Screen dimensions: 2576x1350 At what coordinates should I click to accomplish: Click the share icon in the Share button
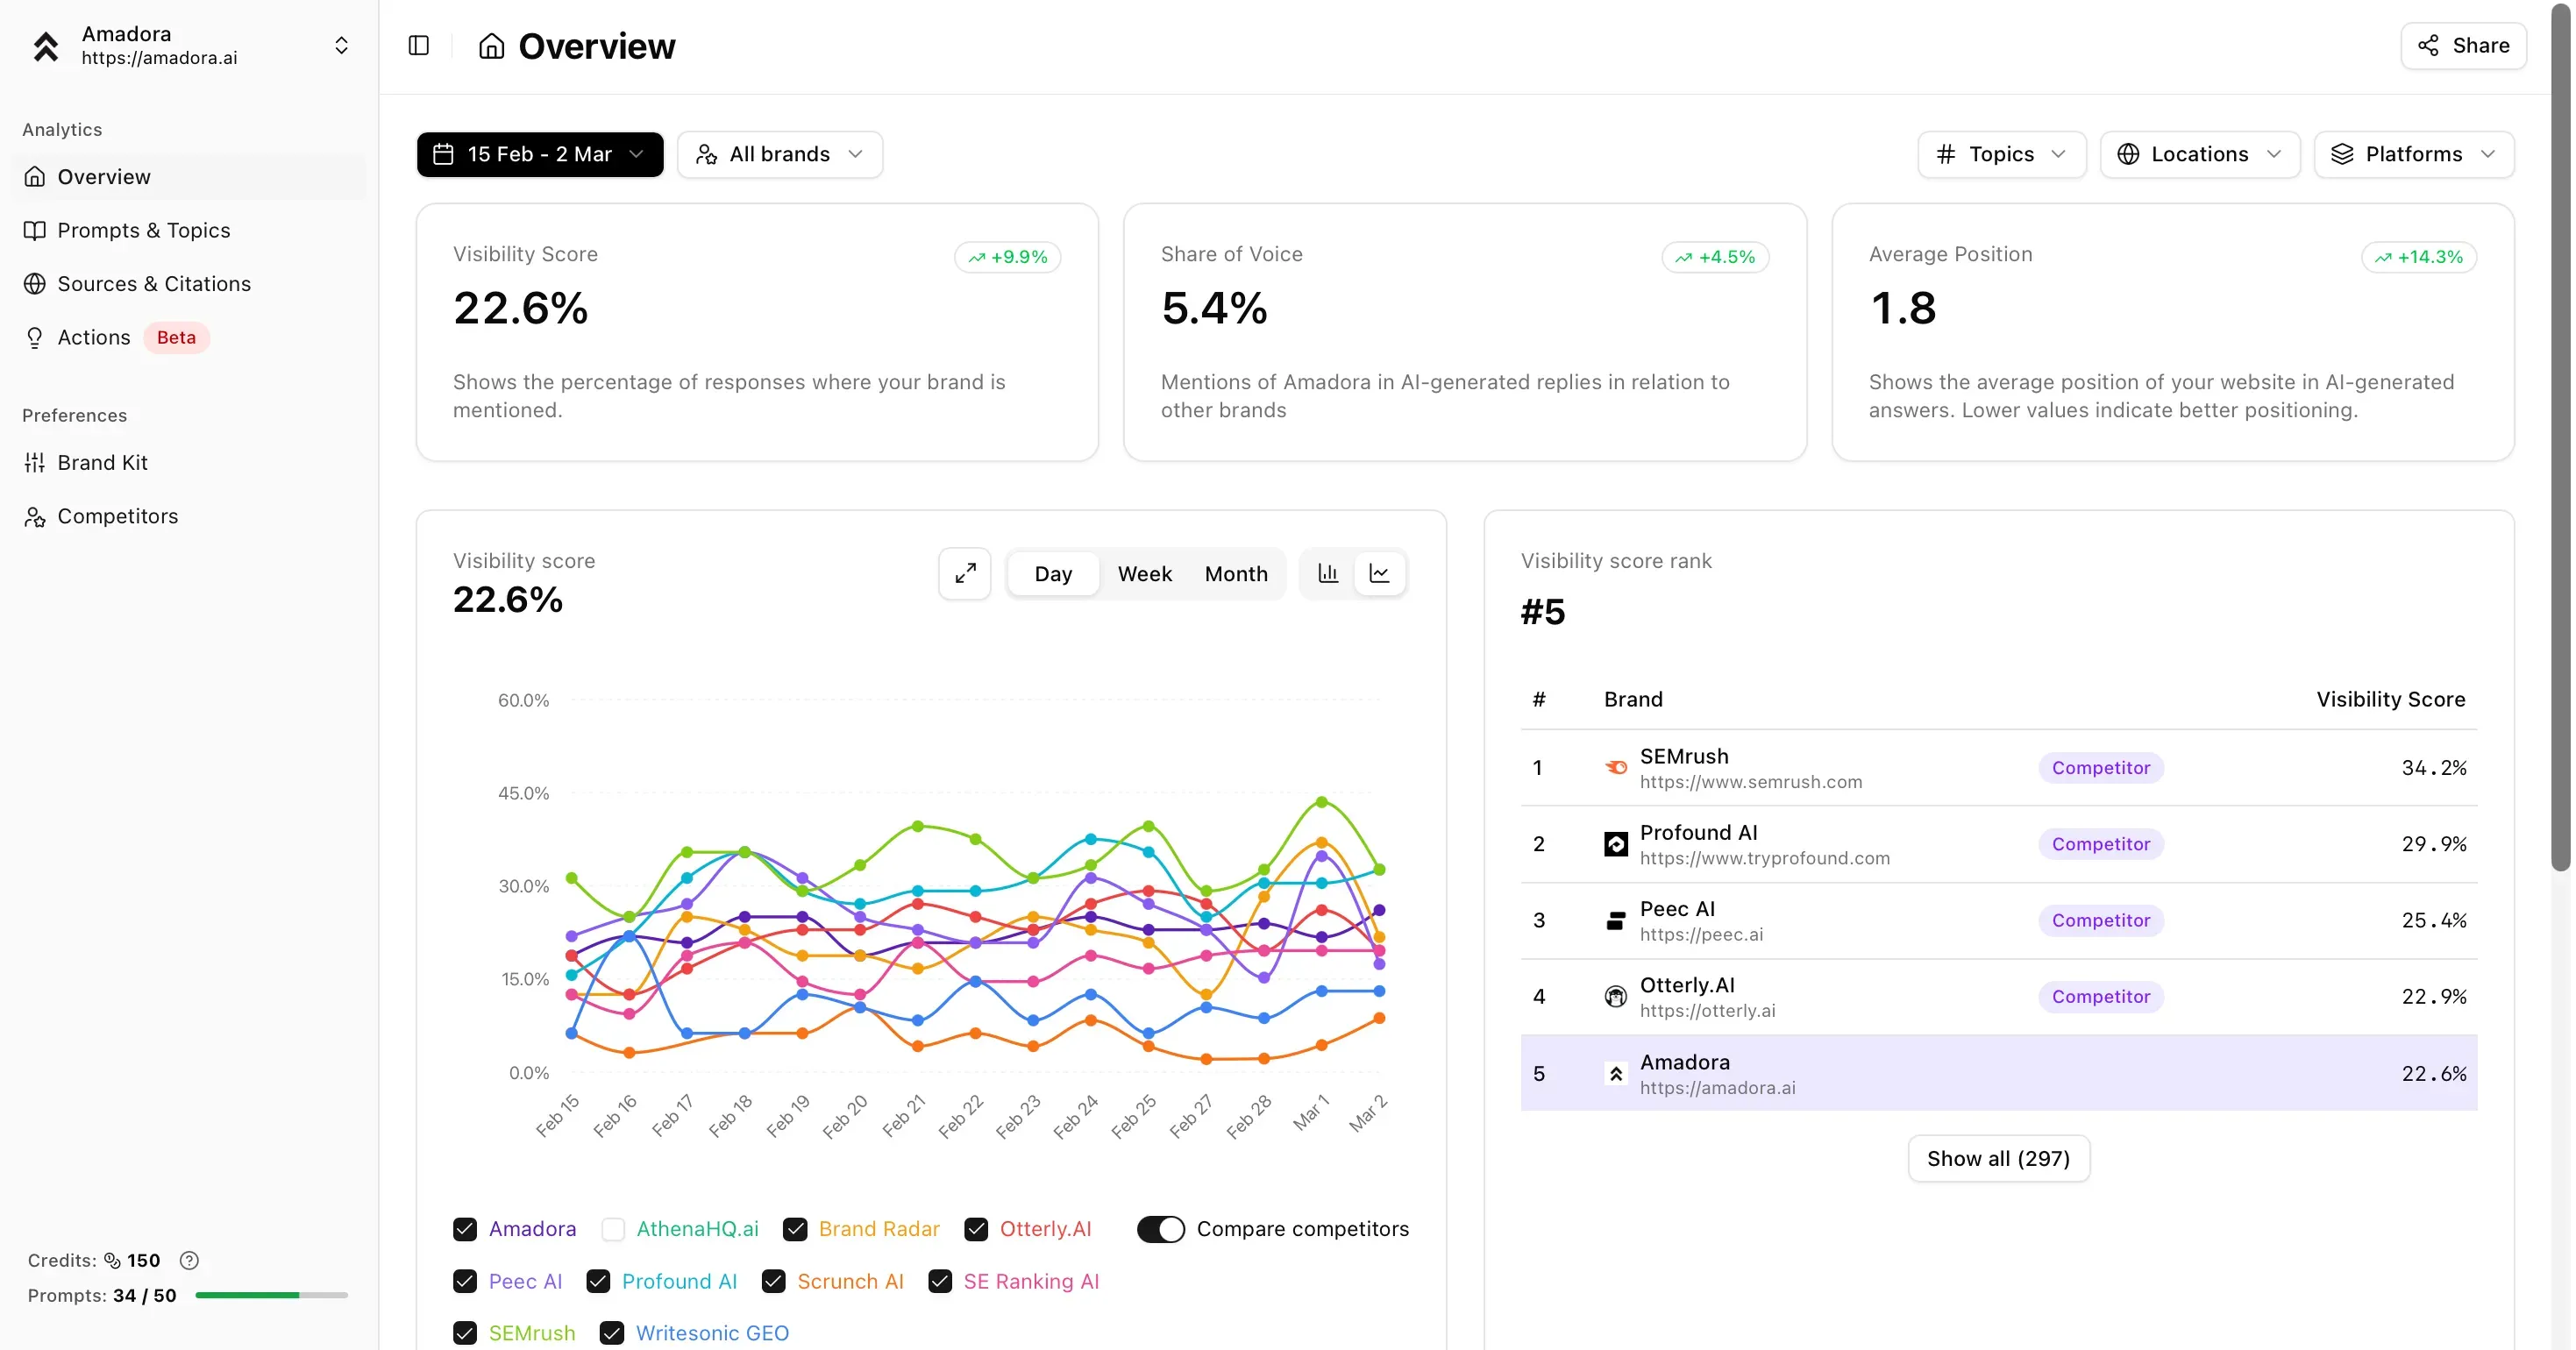(2428, 46)
